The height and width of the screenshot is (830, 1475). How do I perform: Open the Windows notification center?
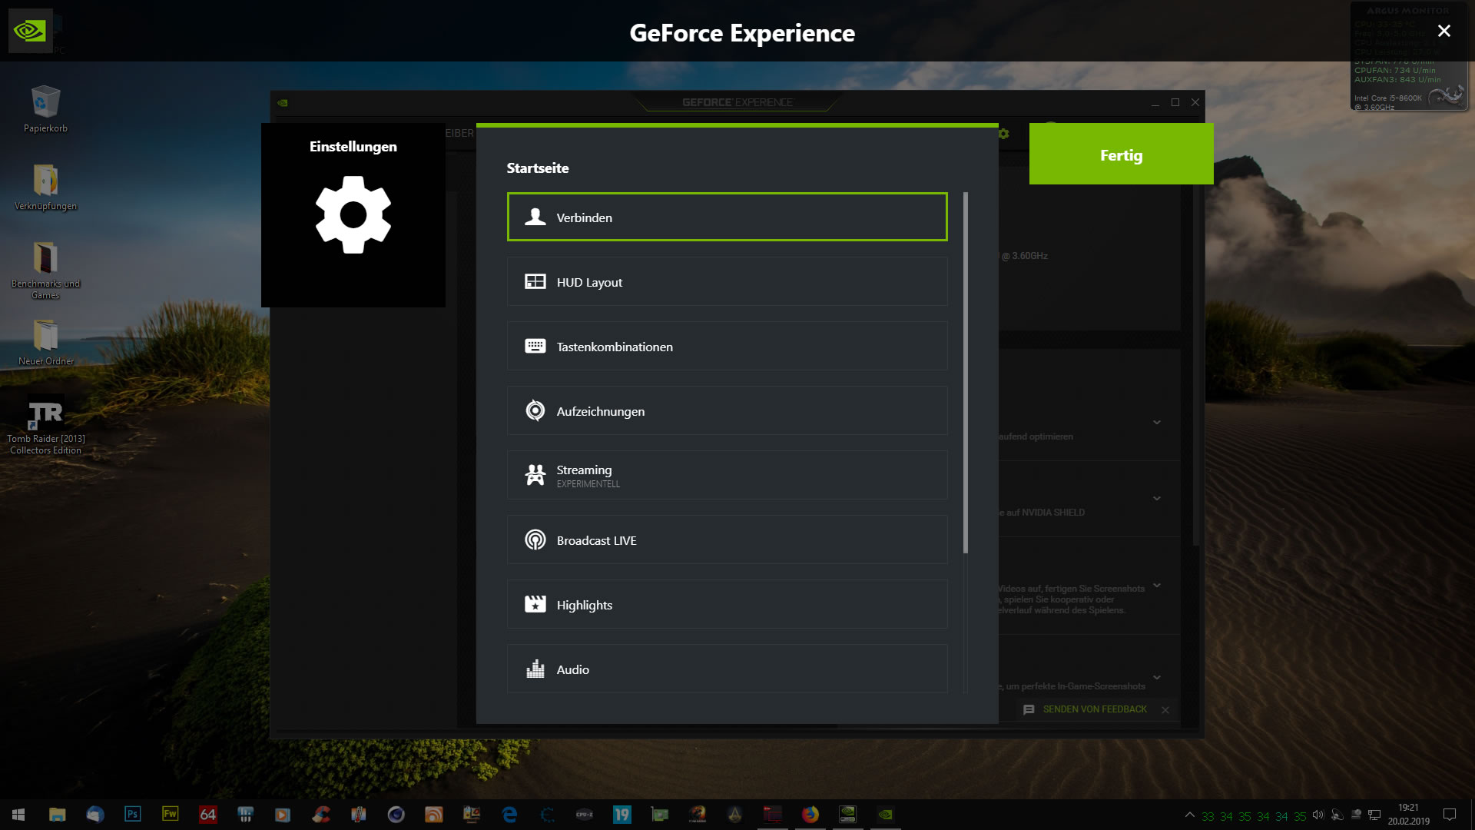(x=1450, y=815)
